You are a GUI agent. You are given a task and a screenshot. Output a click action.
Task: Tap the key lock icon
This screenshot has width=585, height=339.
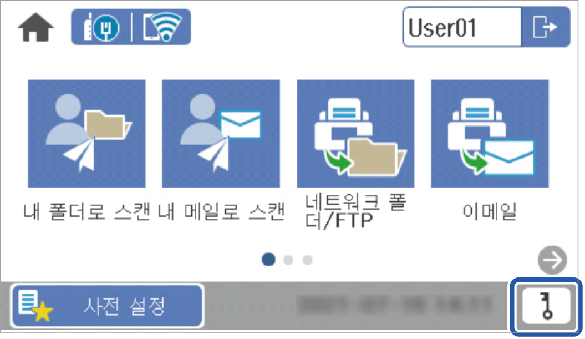[546, 306]
